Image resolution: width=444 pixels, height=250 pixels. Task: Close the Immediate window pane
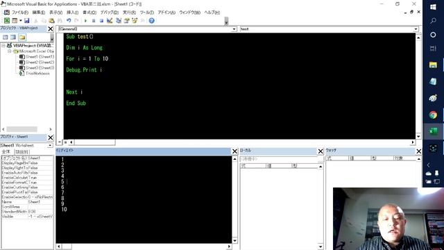click(x=234, y=151)
